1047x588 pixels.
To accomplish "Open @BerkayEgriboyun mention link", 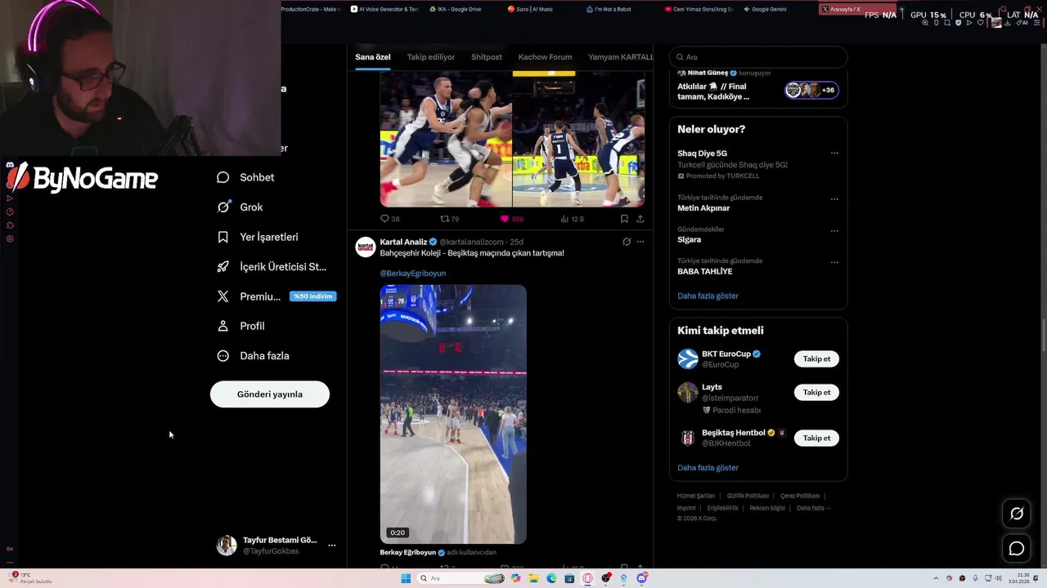I will click(x=413, y=274).
